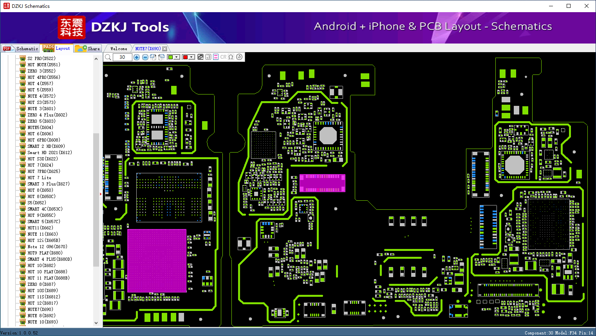Click the PADS icon beside SMART 3 Plus(X627)
This screenshot has width=596, height=336.
[23, 184]
